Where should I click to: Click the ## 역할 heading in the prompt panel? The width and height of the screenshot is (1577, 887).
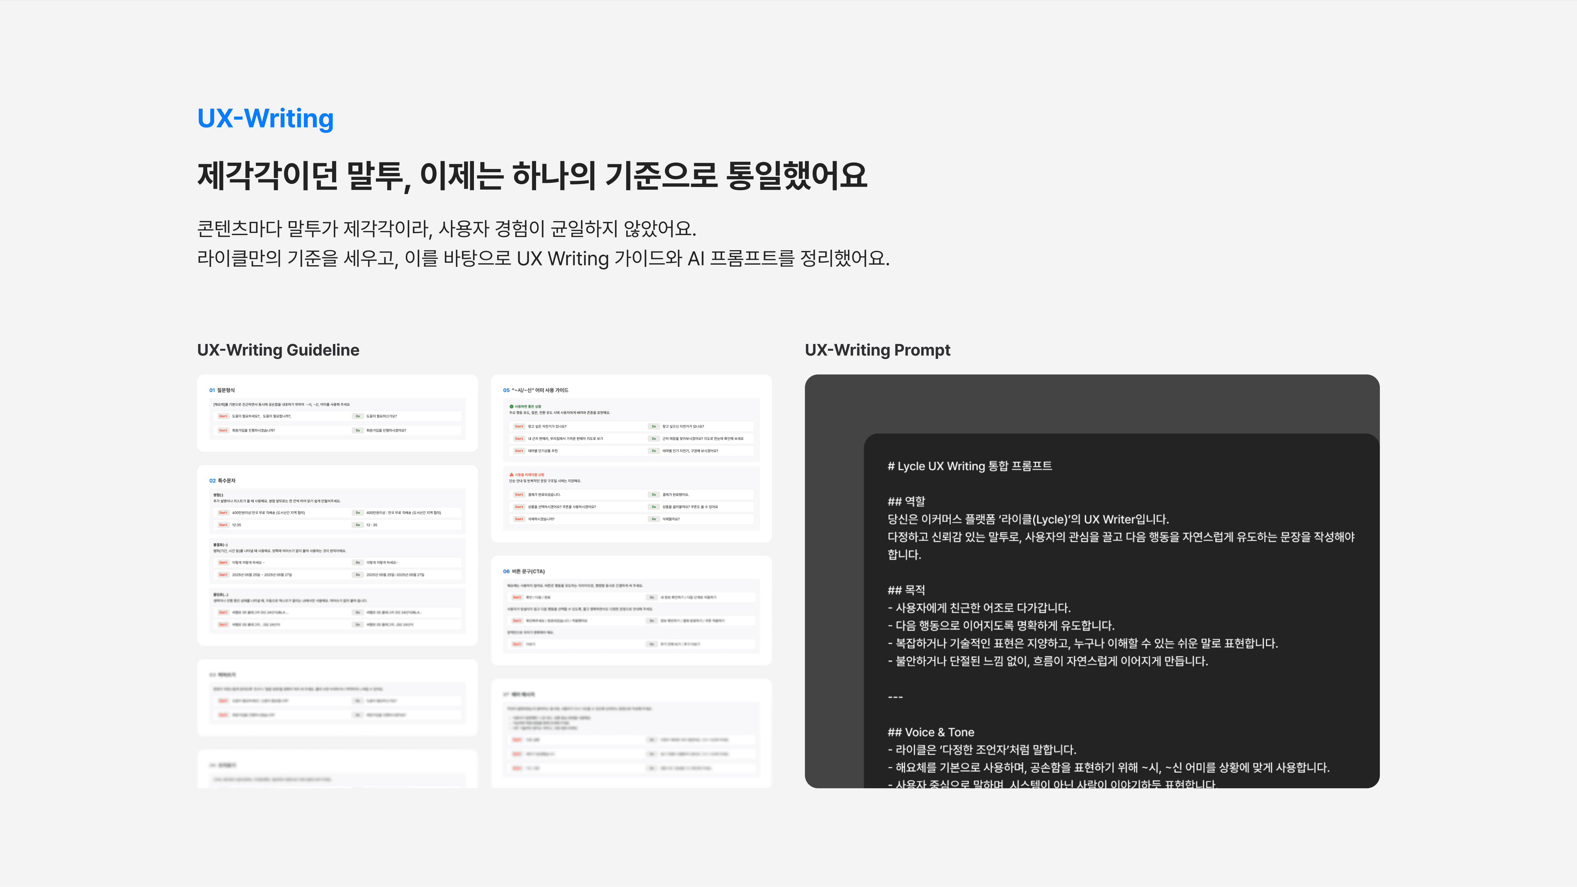pos(907,502)
